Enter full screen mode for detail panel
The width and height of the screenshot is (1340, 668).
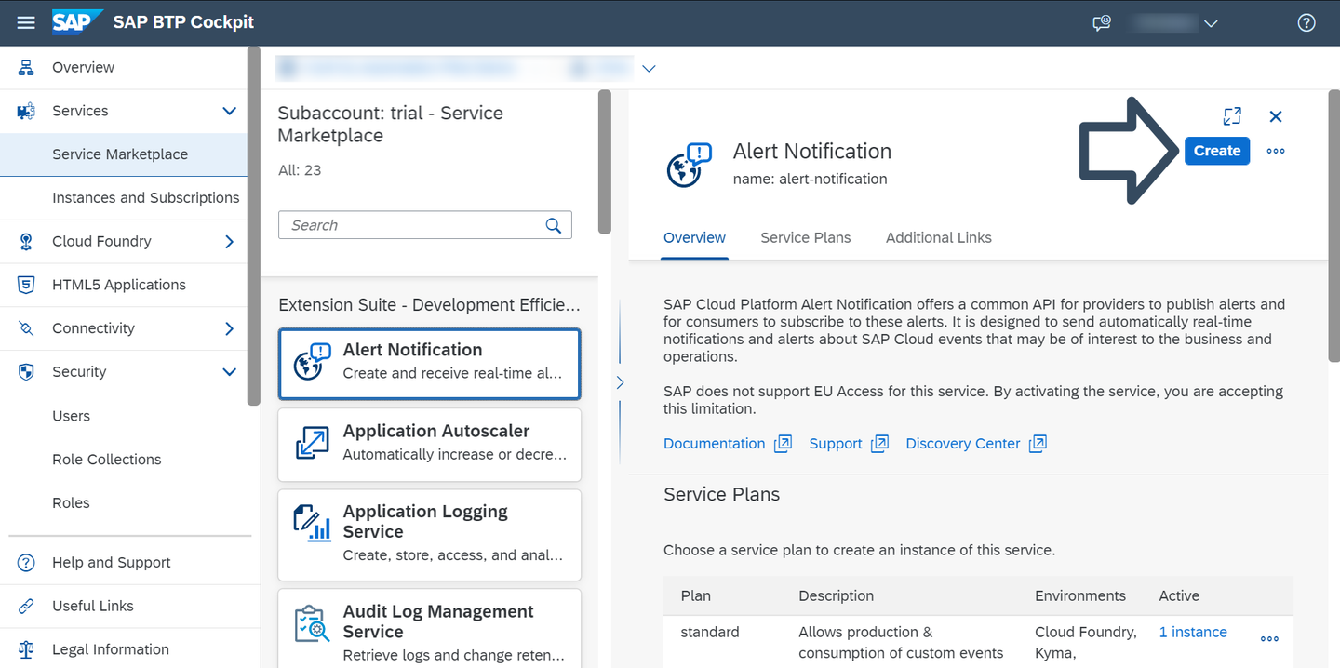(1232, 116)
